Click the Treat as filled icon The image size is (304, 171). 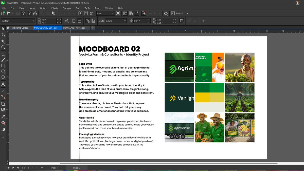182,21
